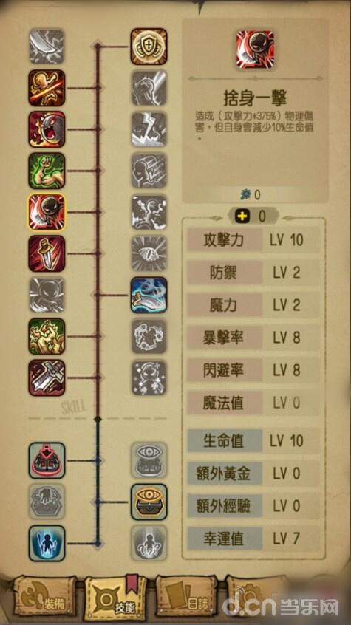Image resolution: width=351 pixels, height=625 pixels.
Task: Choose the blue glowing figure passive icon
Action: pyautogui.click(x=47, y=543)
